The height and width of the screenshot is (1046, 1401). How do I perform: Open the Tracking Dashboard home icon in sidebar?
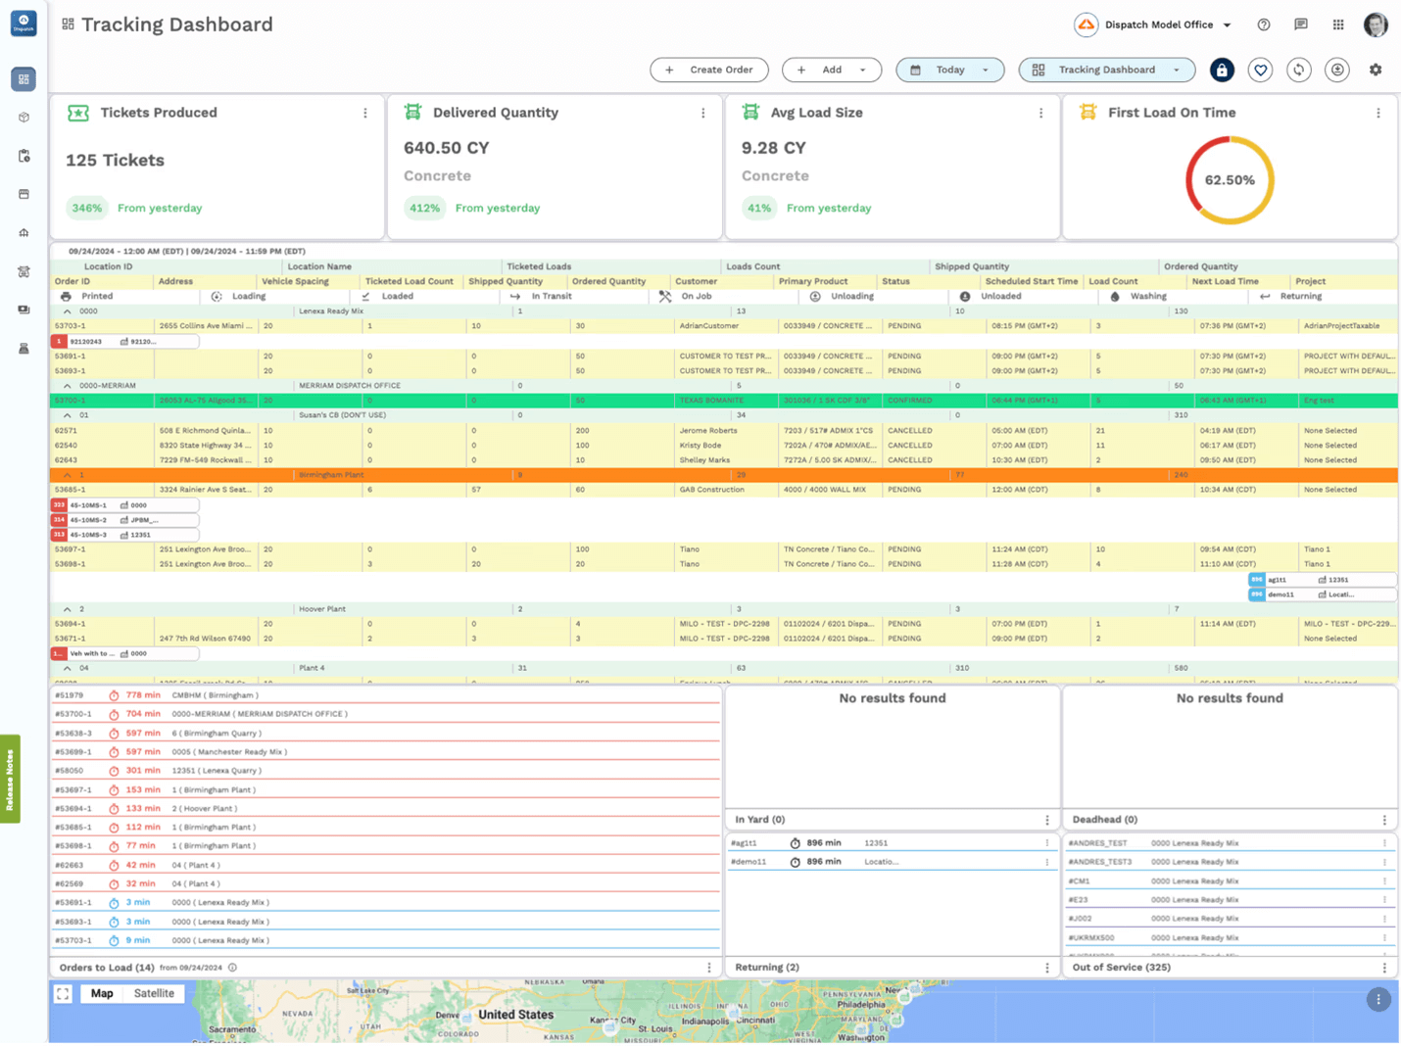[23, 79]
